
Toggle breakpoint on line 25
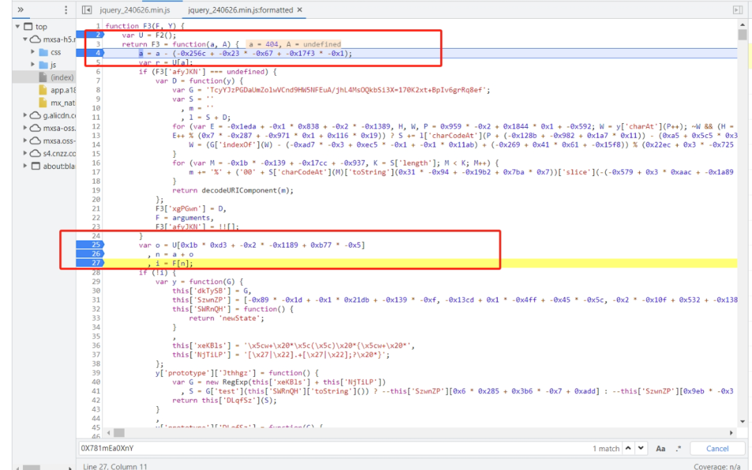90,245
